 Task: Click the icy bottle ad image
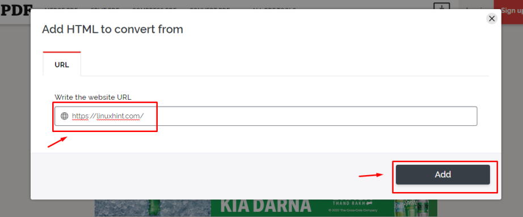[153, 207]
